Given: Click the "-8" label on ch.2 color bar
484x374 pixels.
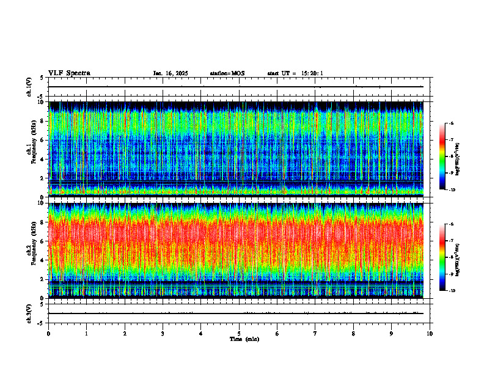Looking at the screenshot, I should 451,257.
